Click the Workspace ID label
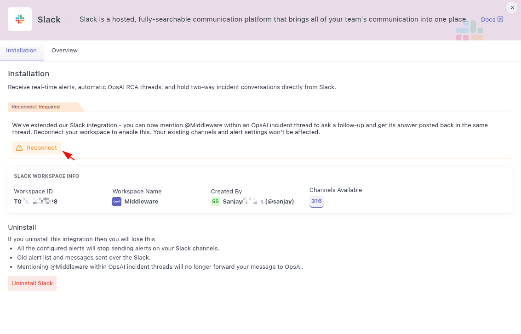Image resolution: width=521 pixels, height=334 pixels. [33, 192]
